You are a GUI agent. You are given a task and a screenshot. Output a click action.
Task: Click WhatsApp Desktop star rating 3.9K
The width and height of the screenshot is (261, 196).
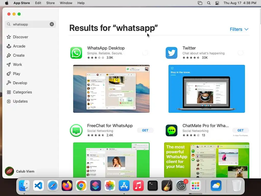pyautogui.click(x=100, y=58)
